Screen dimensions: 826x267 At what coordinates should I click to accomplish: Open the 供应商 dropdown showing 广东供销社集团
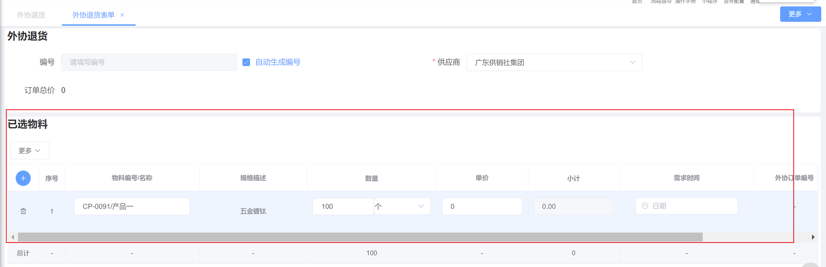click(554, 63)
